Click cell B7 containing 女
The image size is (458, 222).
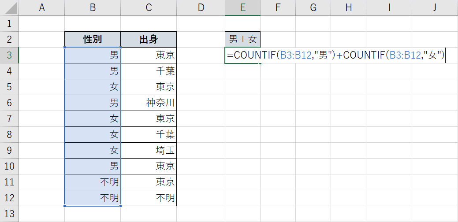click(x=93, y=119)
